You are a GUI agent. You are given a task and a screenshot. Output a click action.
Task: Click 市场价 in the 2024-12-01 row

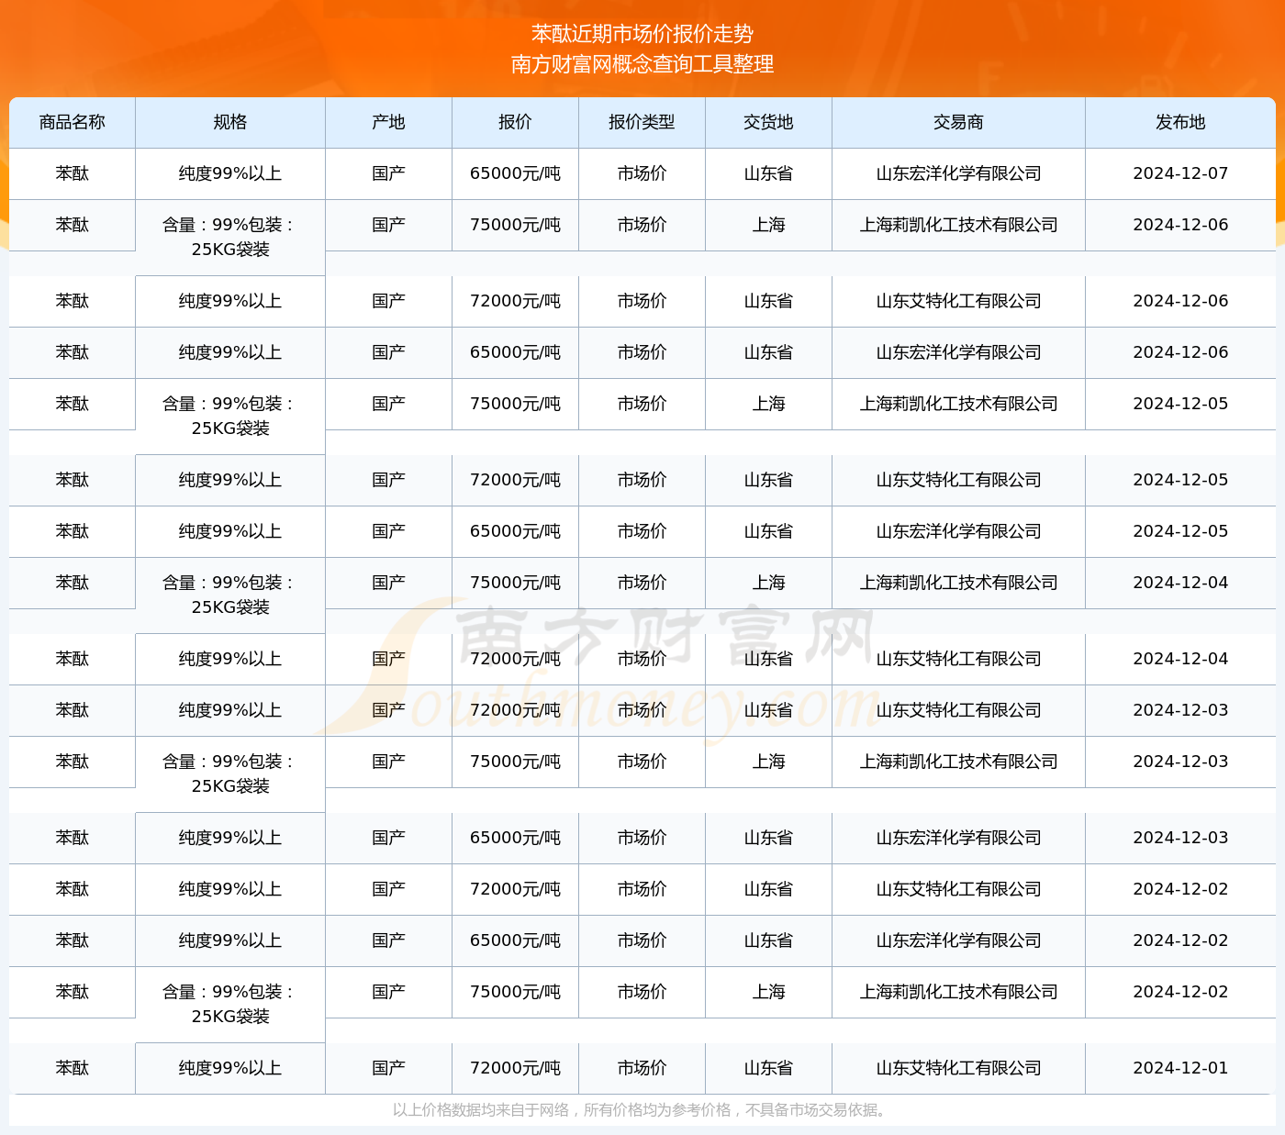pyautogui.click(x=642, y=1068)
